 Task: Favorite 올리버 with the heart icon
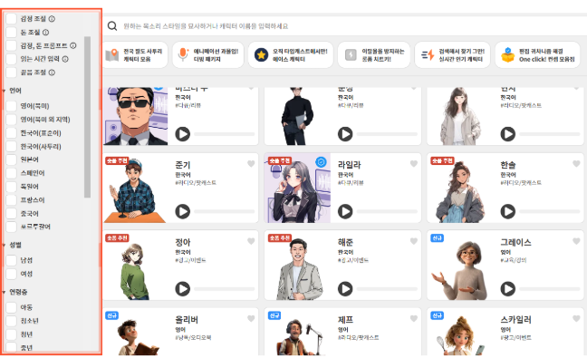click(251, 318)
